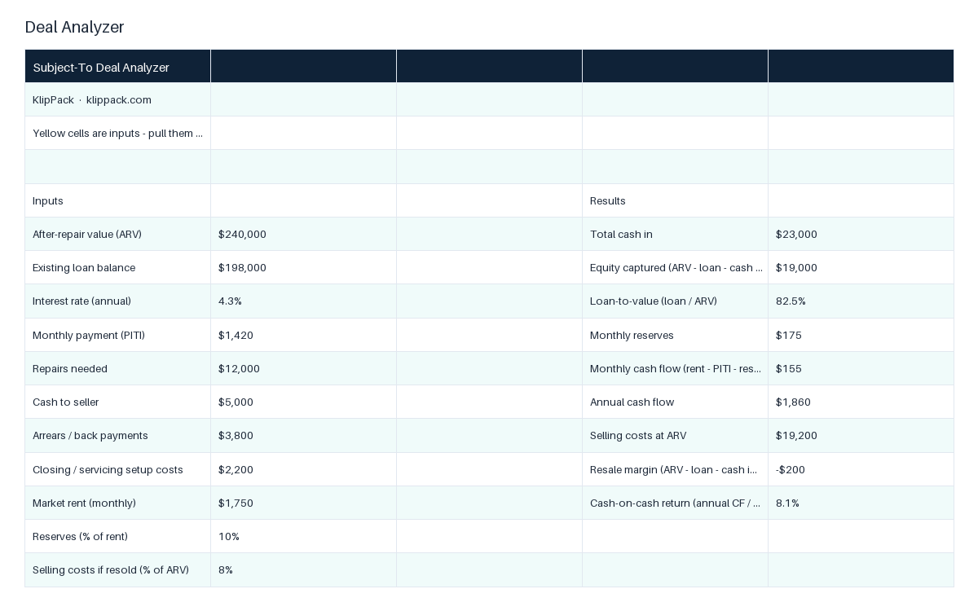The image size is (978, 611).
Task: Click the $1,860 annual cash flow cell
Action: pos(861,402)
